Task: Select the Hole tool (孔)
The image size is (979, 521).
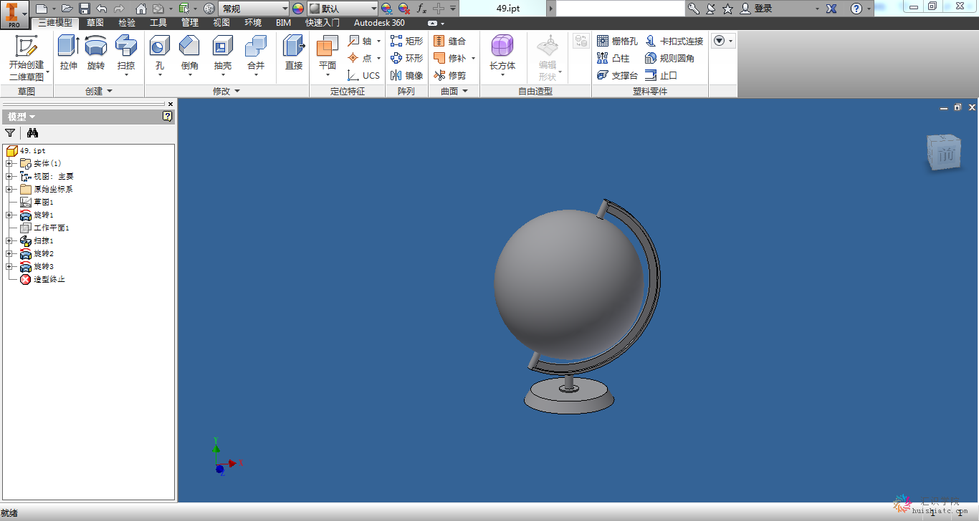Action: (x=159, y=55)
